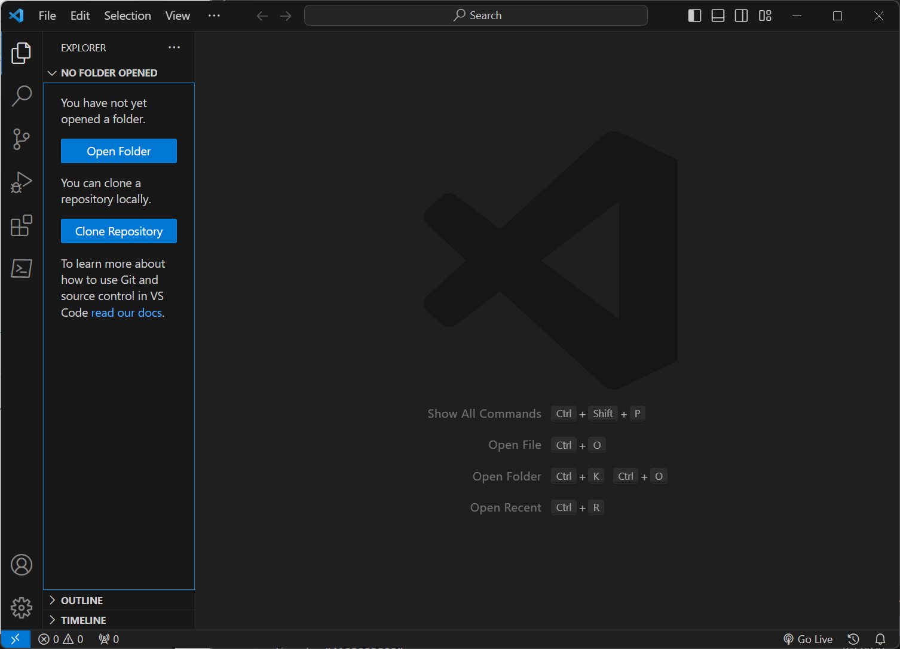Toggle the bottom Panel layout icon
Image resolution: width=900 pixels, height=649 pixels.
coord(718,16)
